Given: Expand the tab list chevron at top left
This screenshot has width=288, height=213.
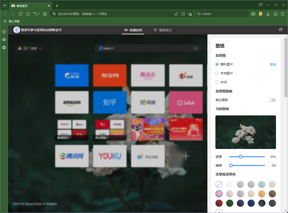Looking at the screenshot, I should pyautogui.click(x=4, y=5).
